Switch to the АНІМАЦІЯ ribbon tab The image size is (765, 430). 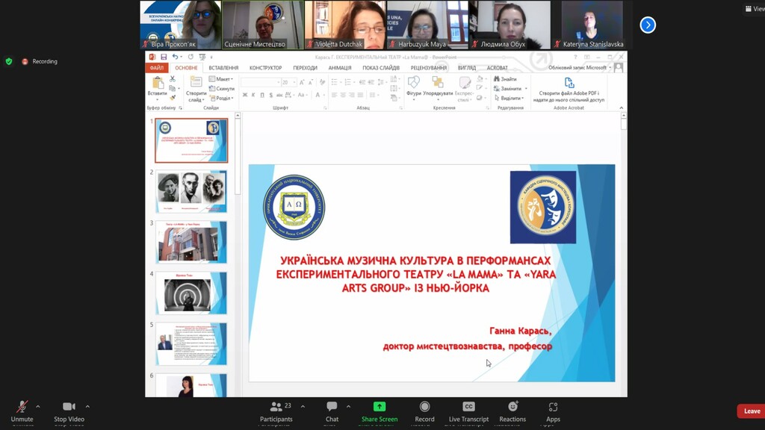point(340,68)
